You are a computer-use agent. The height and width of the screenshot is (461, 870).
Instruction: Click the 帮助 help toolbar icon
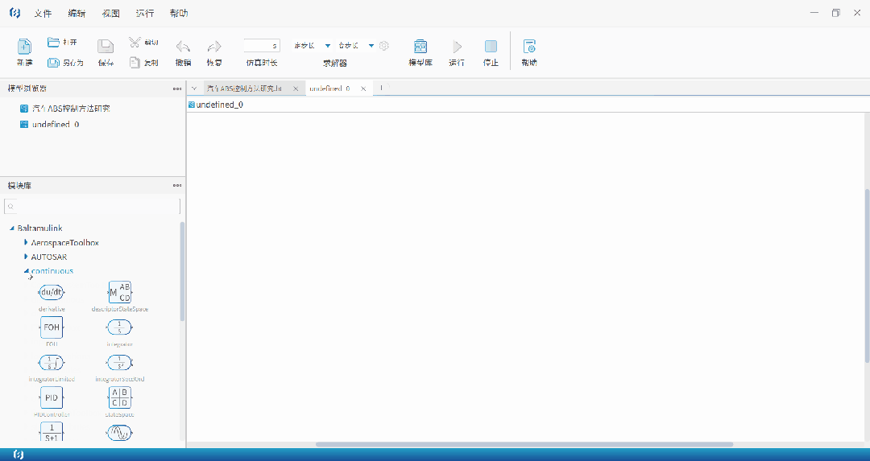pyautogui.click(x=529, y=47)
